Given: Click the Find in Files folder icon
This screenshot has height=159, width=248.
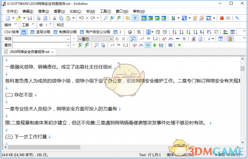Looking at the screenshot, I should pyautogui.click(x=128, y=18).
